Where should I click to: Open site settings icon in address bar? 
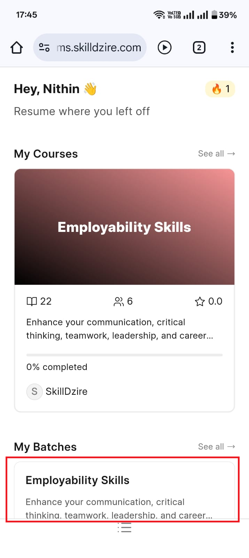(x=44, y=47)
